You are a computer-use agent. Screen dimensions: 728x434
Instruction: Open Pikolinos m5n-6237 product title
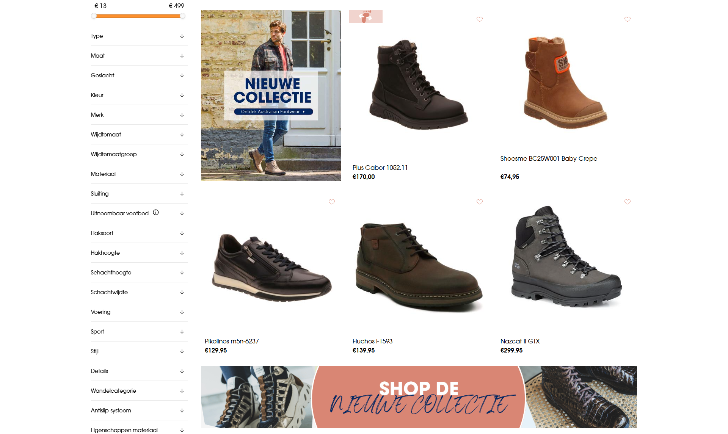coord(232,341)
